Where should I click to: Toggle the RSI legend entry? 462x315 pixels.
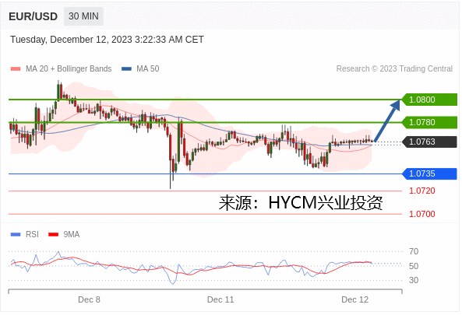(x=24, y=234)
